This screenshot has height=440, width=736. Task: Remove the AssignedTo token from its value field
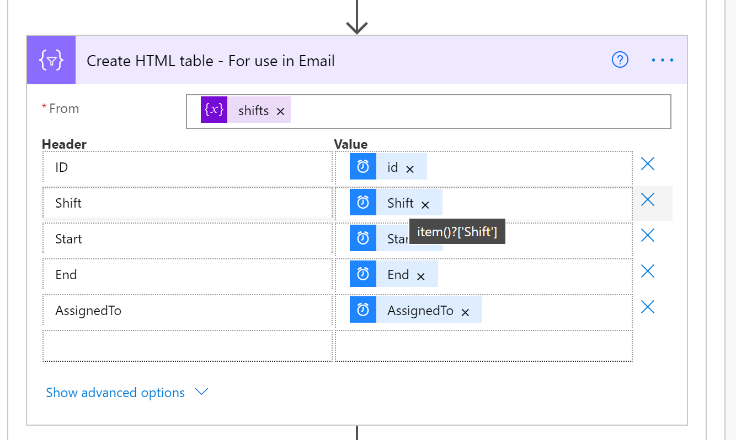pyautogui.click(x=465, y=309)
